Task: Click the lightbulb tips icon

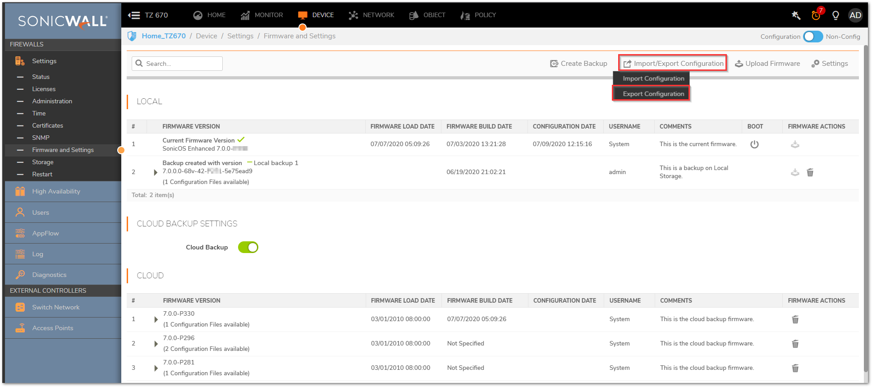Action: (x=835, y=15)
